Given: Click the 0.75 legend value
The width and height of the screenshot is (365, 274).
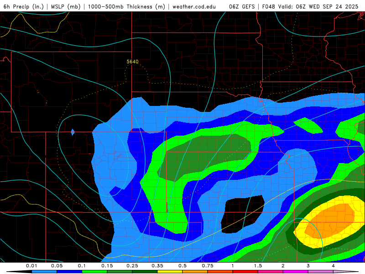Looking at the screenshot, I should tap(208, 266).
